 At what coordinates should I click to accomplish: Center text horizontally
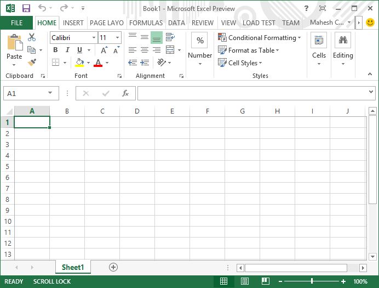[x=145, y=50]
